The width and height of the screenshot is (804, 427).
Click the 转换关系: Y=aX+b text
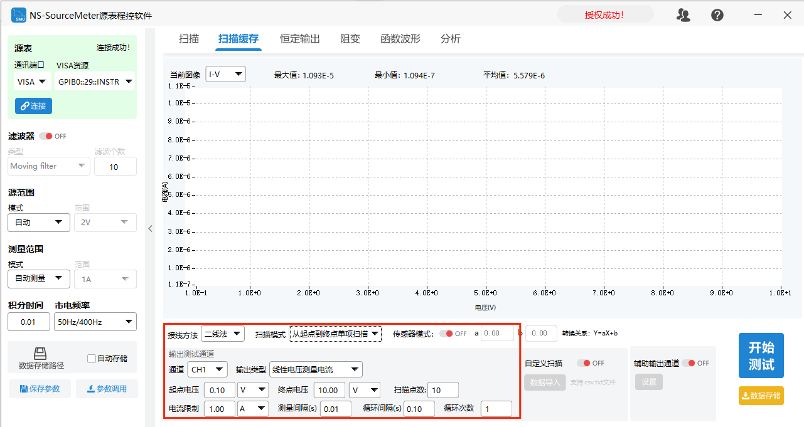[589, 334]
